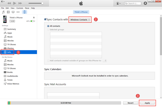Screen dimensions: 162x107
Task: Open the Controls menu
Action: click(20, 8)
